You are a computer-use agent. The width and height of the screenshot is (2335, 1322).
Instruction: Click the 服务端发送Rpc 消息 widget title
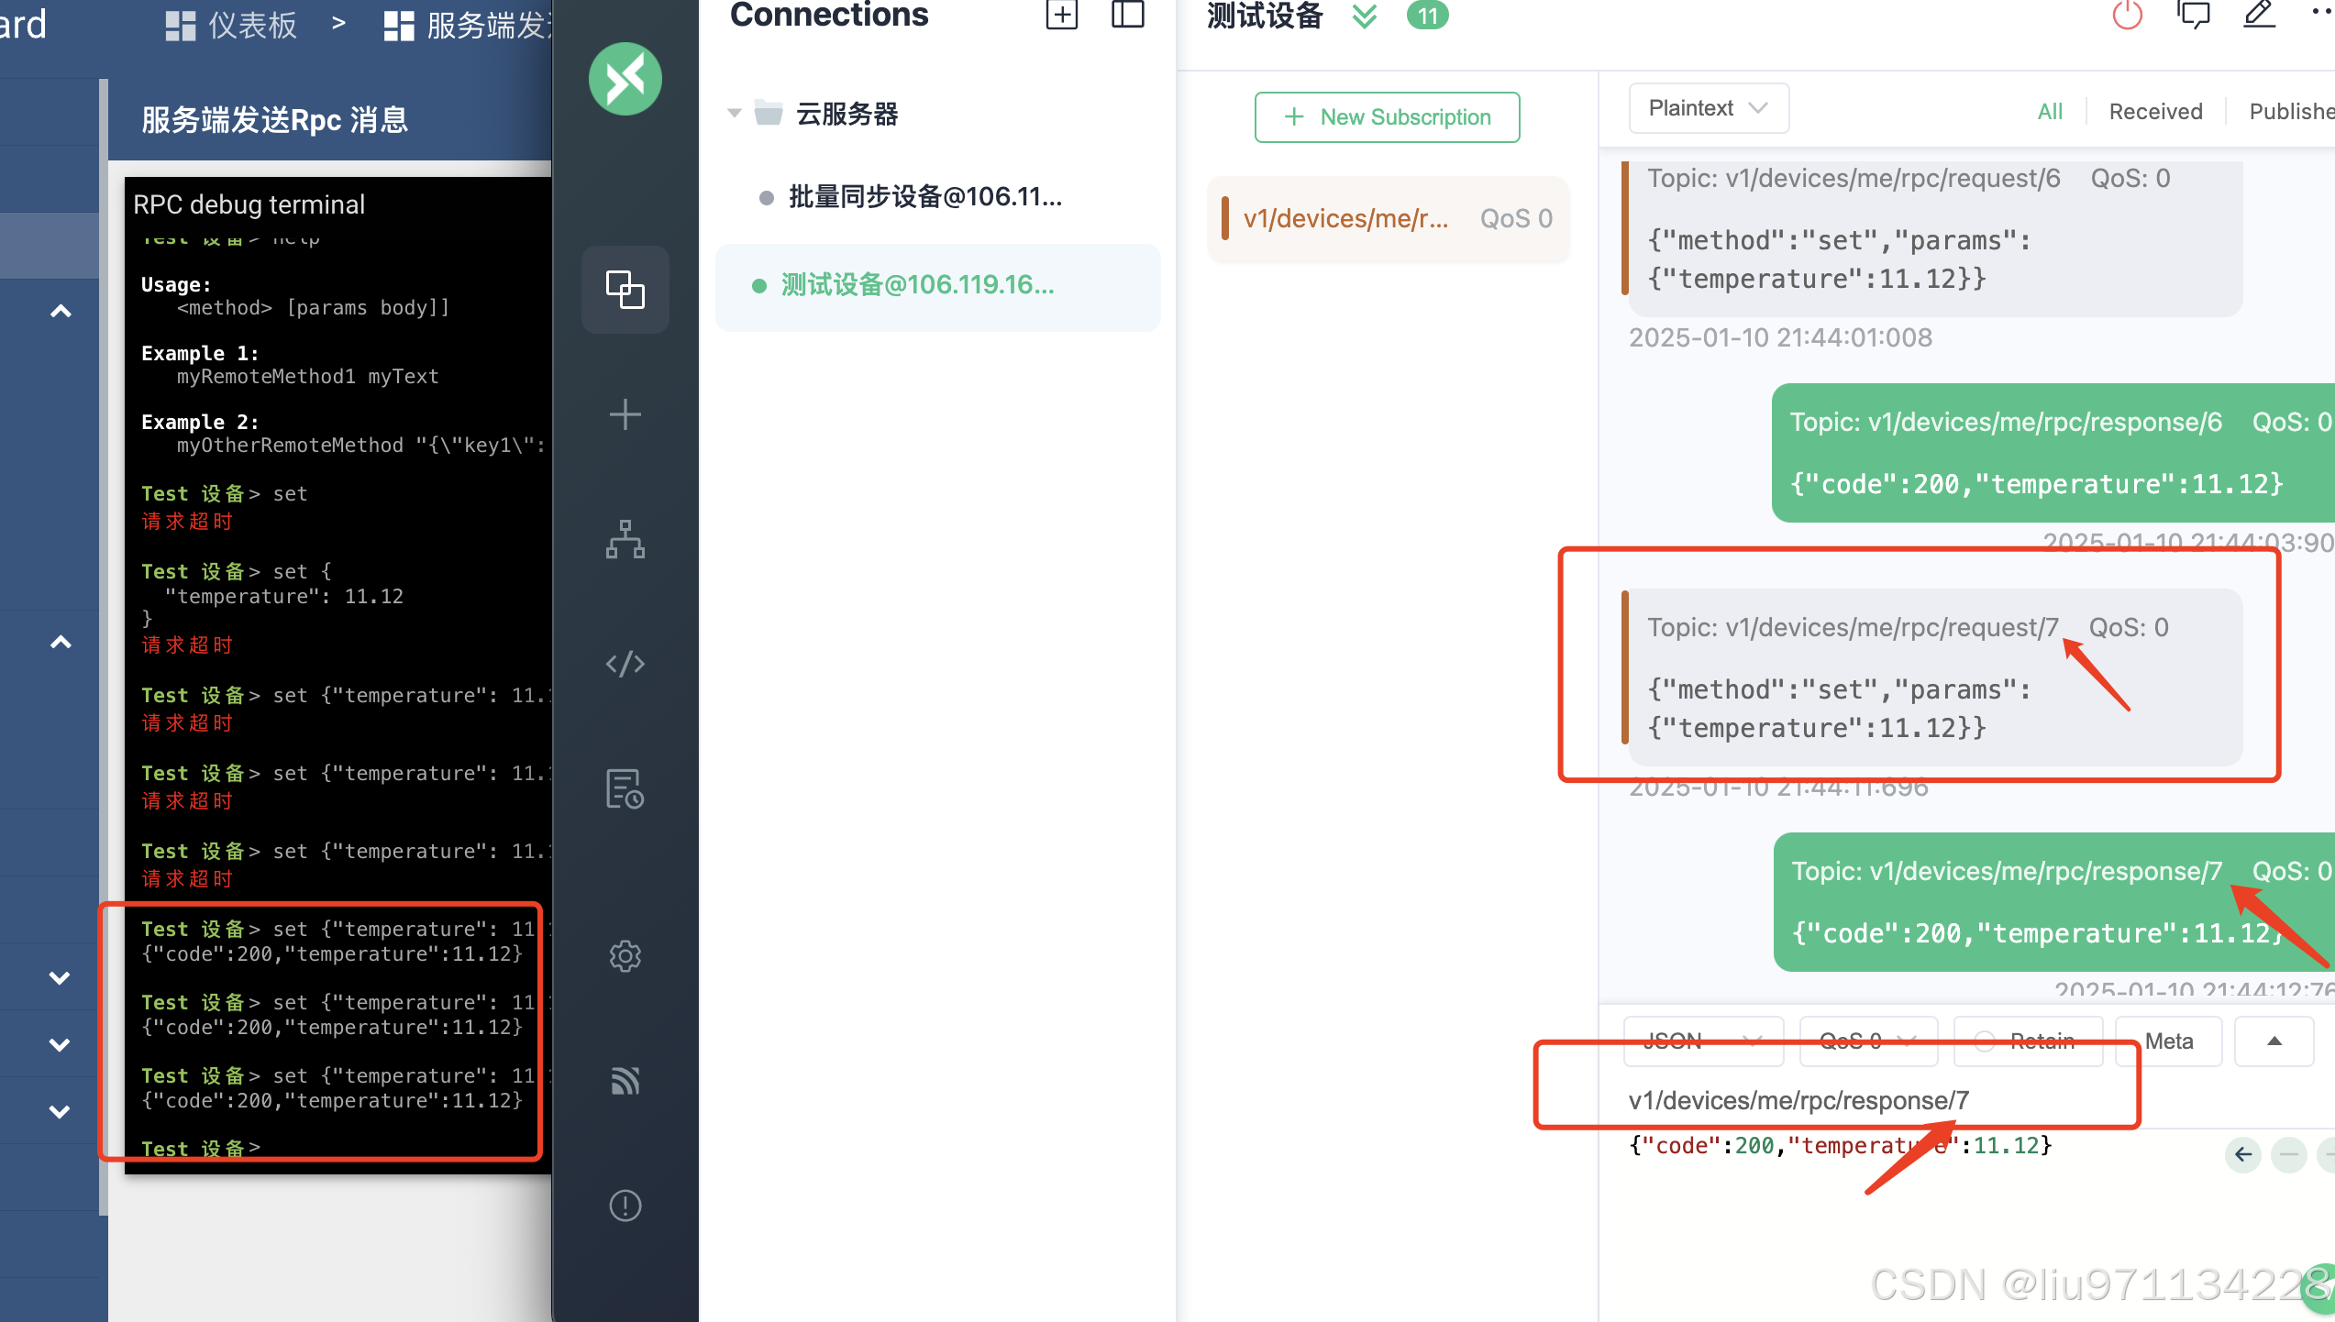tap(274, 120)
